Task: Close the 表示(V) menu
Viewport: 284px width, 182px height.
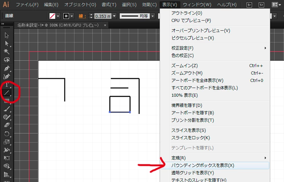Action: 169,4
